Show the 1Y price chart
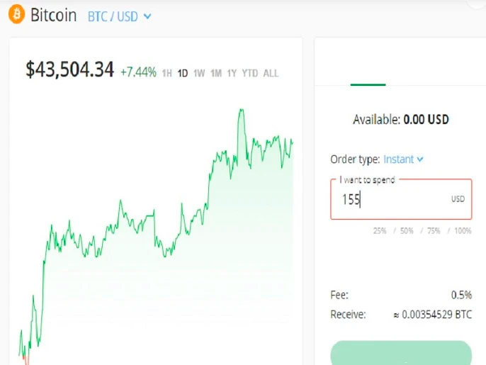The image size is (486, 365). pyautogui.click(x=232, y=73)
